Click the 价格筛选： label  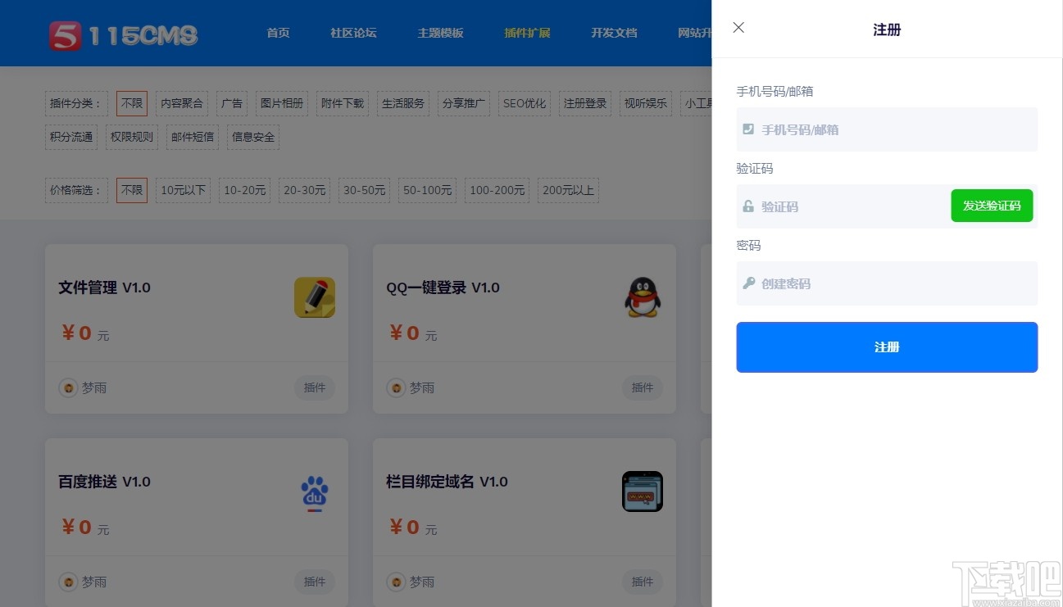tap(76, 190)
